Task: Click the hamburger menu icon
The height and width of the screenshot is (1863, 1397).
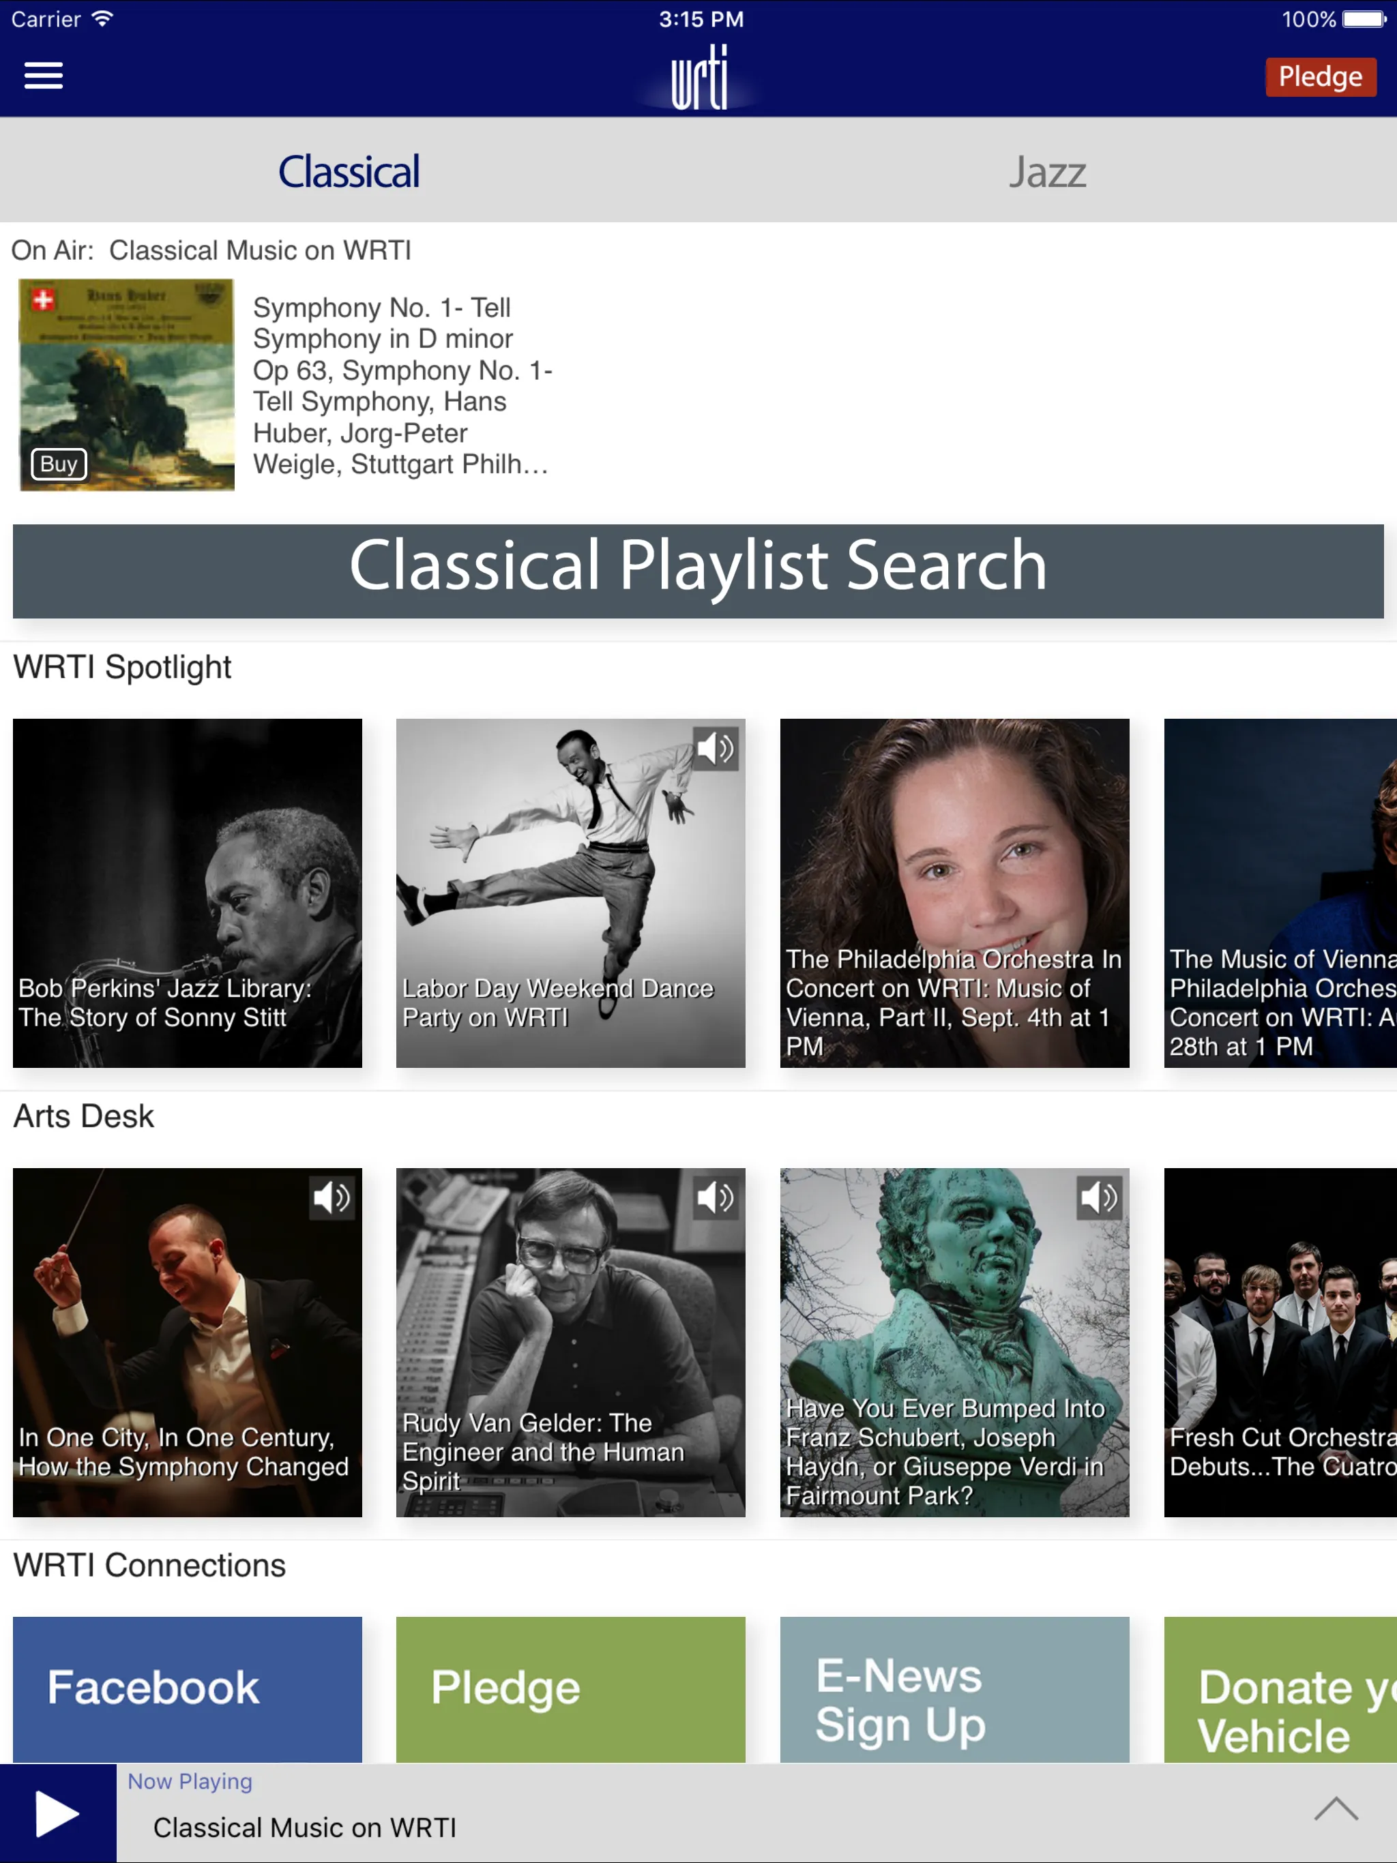Action: 44,75
